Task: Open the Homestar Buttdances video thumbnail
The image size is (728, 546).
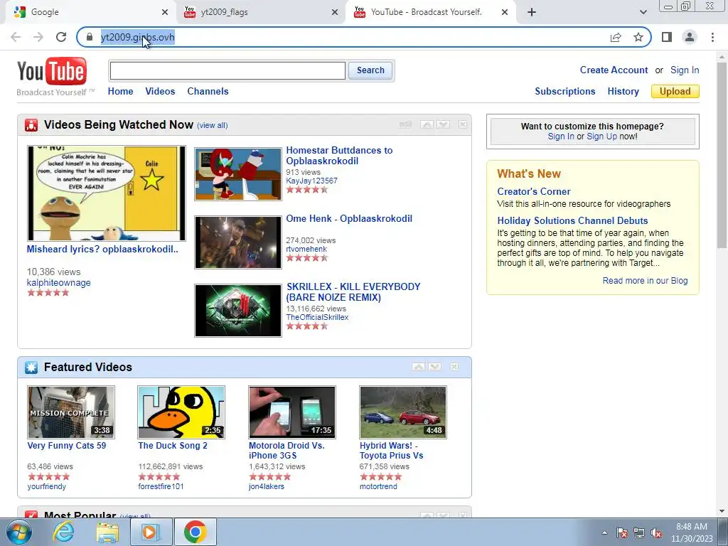Action: (237, 174)
